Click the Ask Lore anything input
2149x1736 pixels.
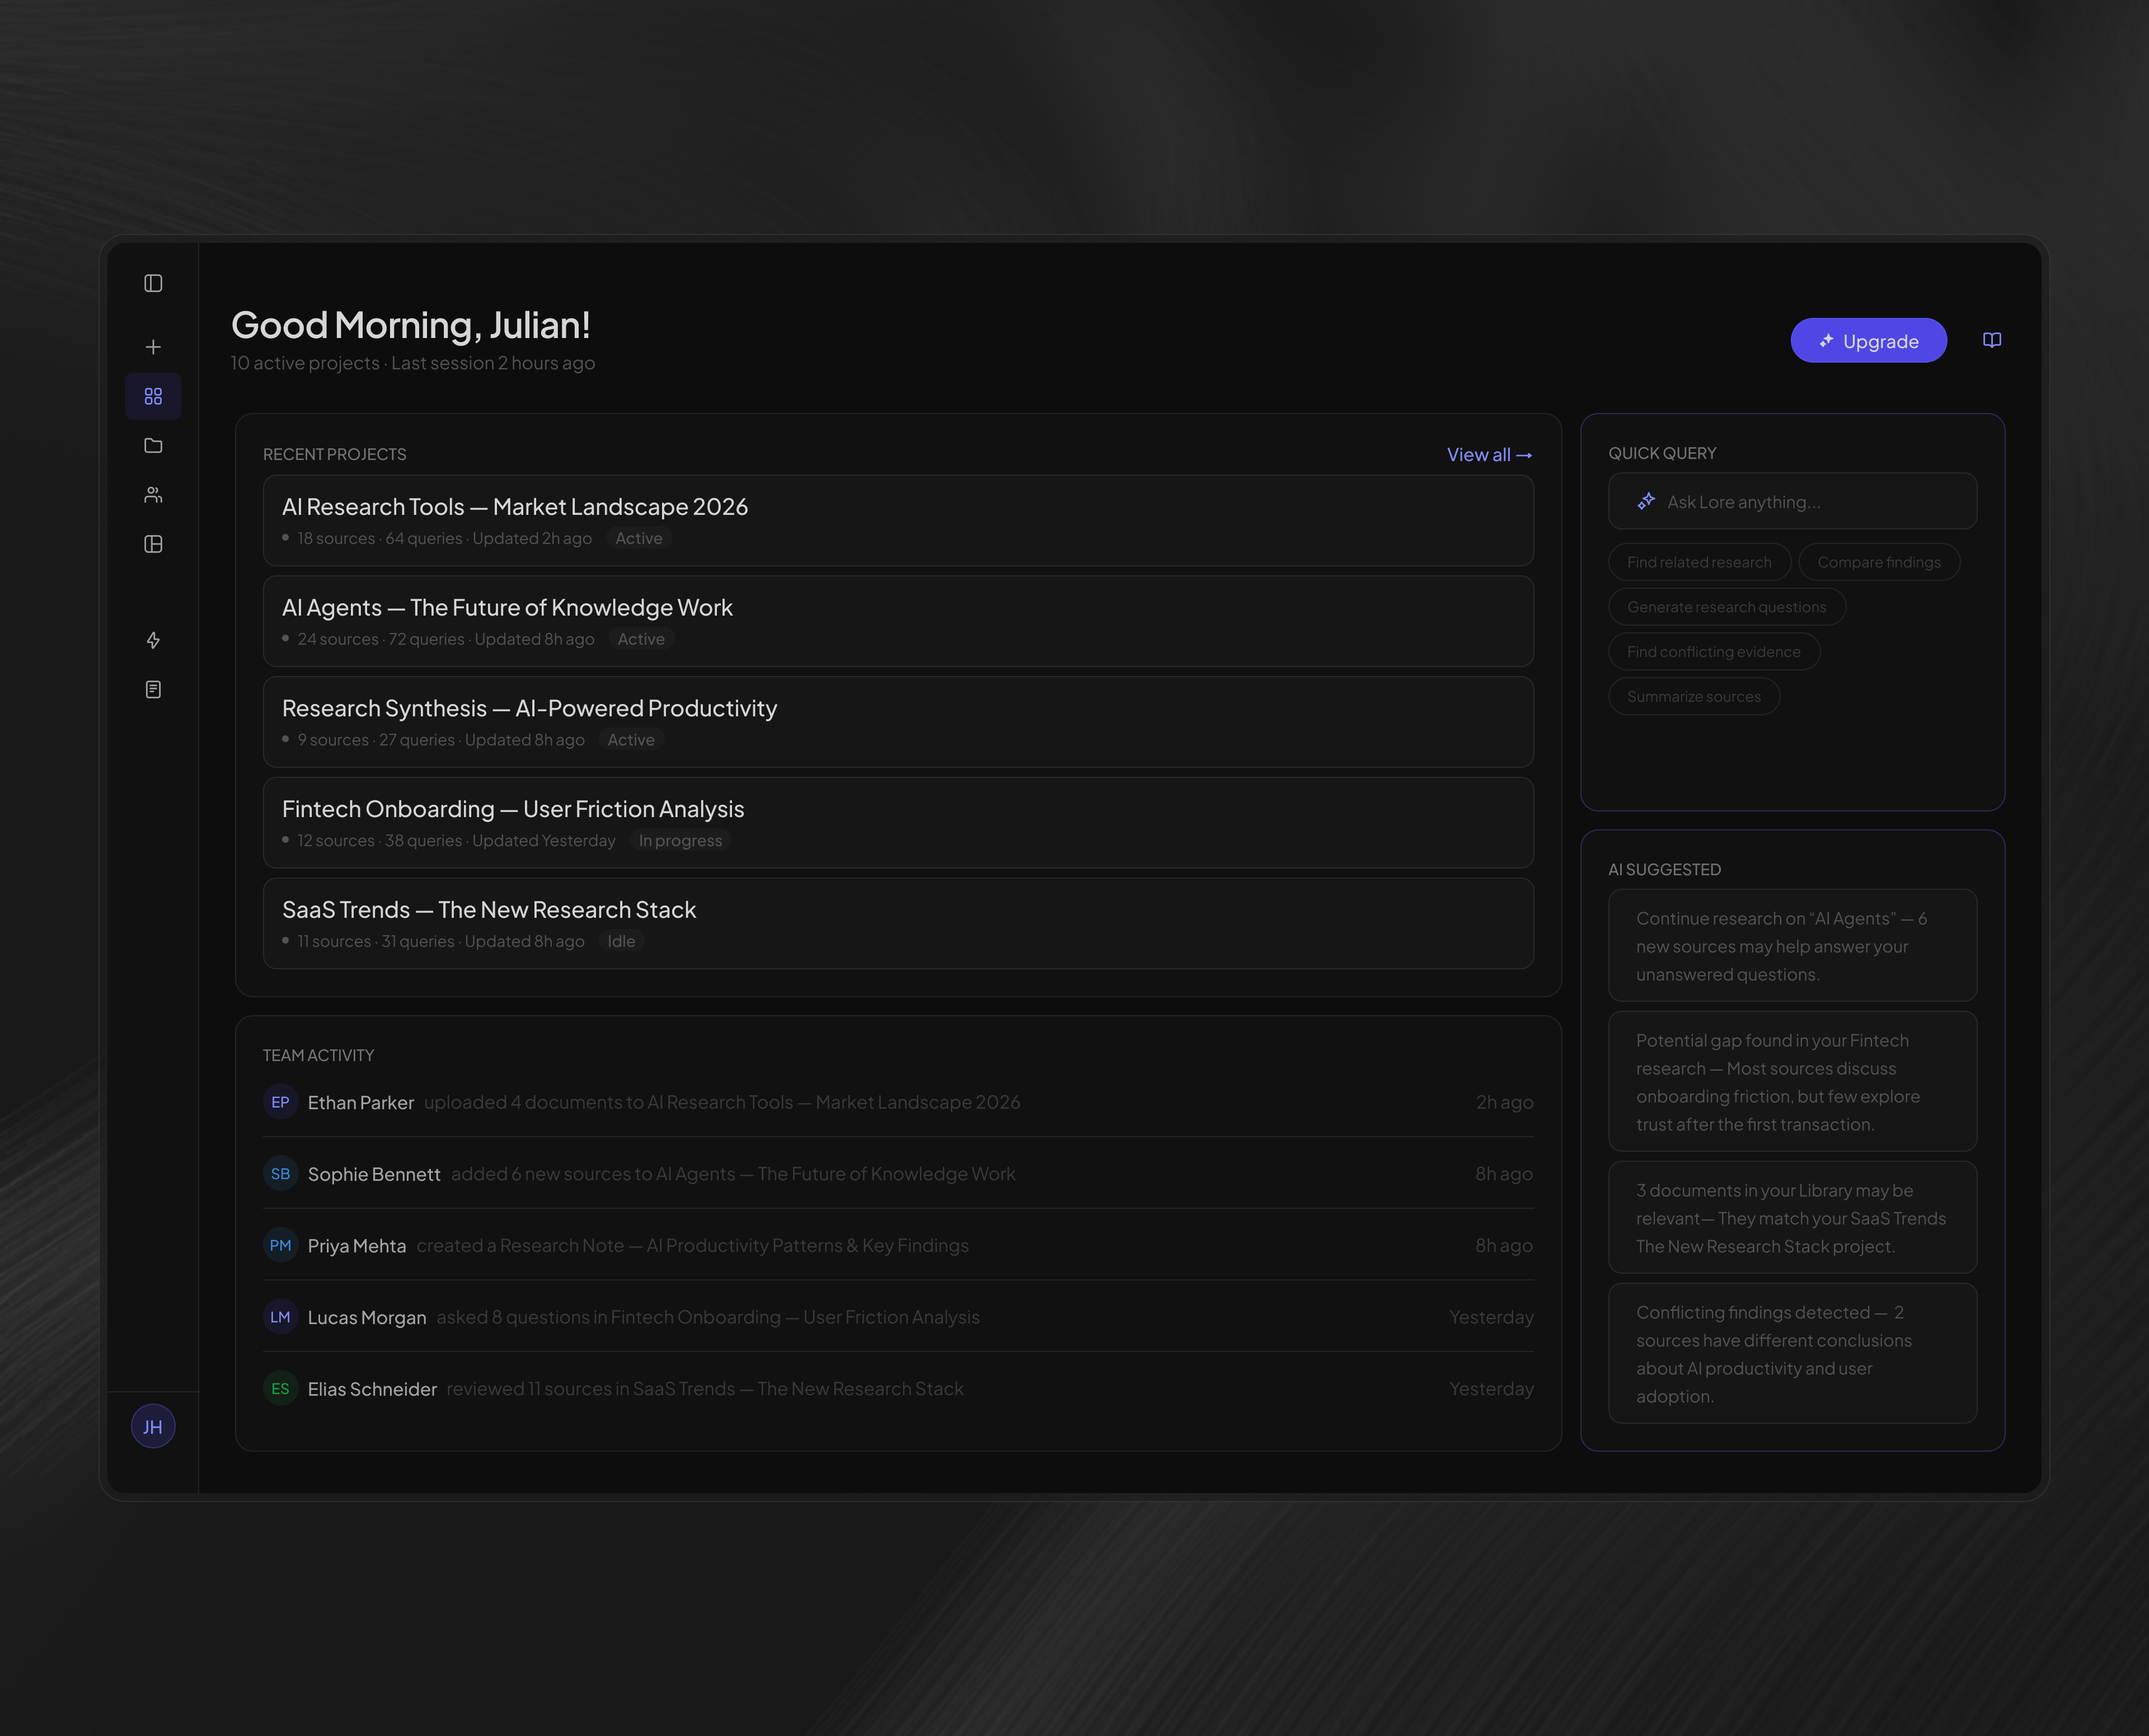point(1792,501)
